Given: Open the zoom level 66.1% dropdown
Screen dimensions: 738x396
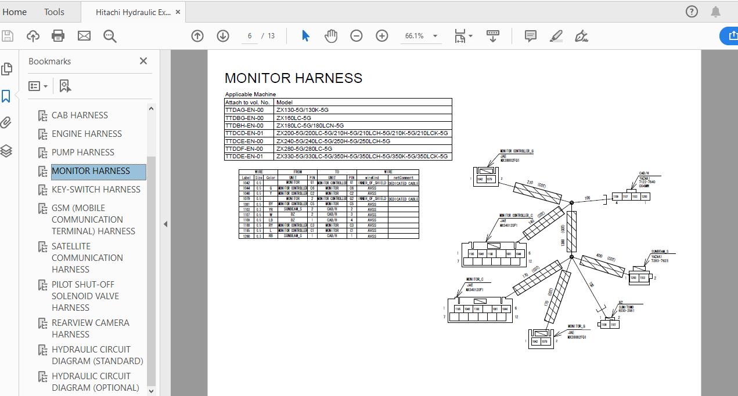Looking at the screenshot, I should tap(421, 36).
